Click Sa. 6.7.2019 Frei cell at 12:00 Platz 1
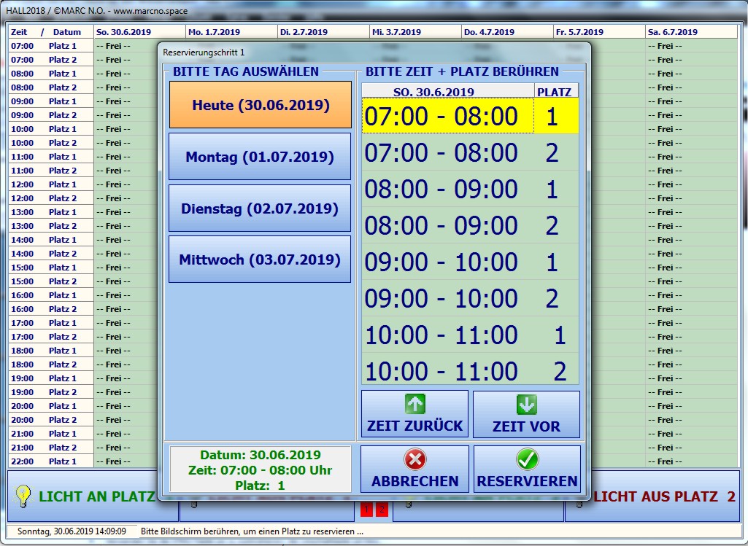This screenshot has height=546, width=748. [690, 184]
